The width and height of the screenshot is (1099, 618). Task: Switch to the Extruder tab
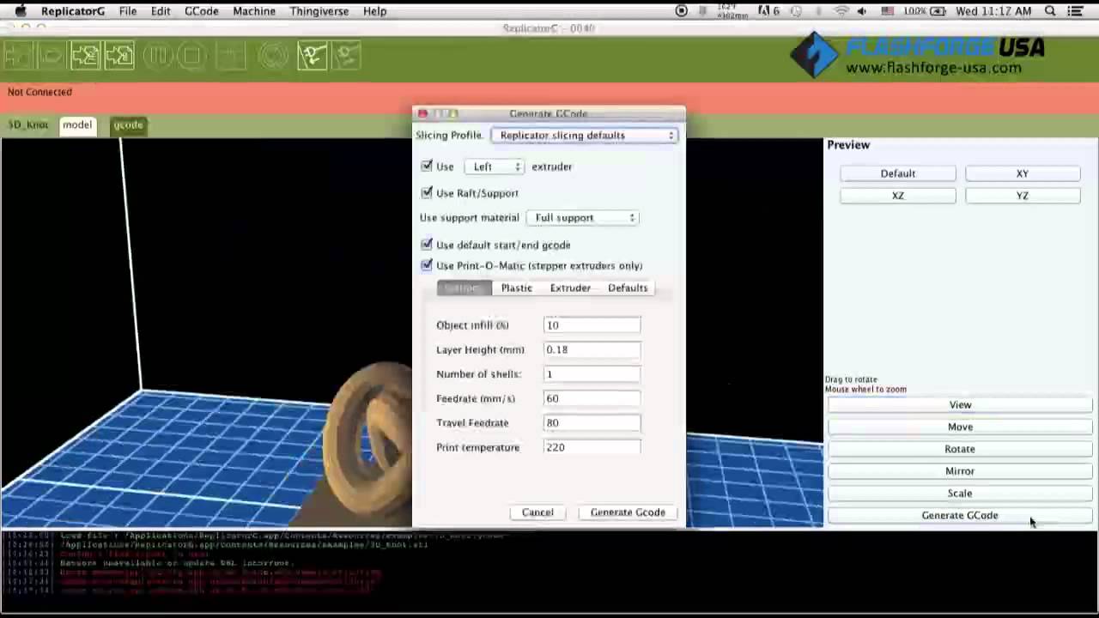570,288
